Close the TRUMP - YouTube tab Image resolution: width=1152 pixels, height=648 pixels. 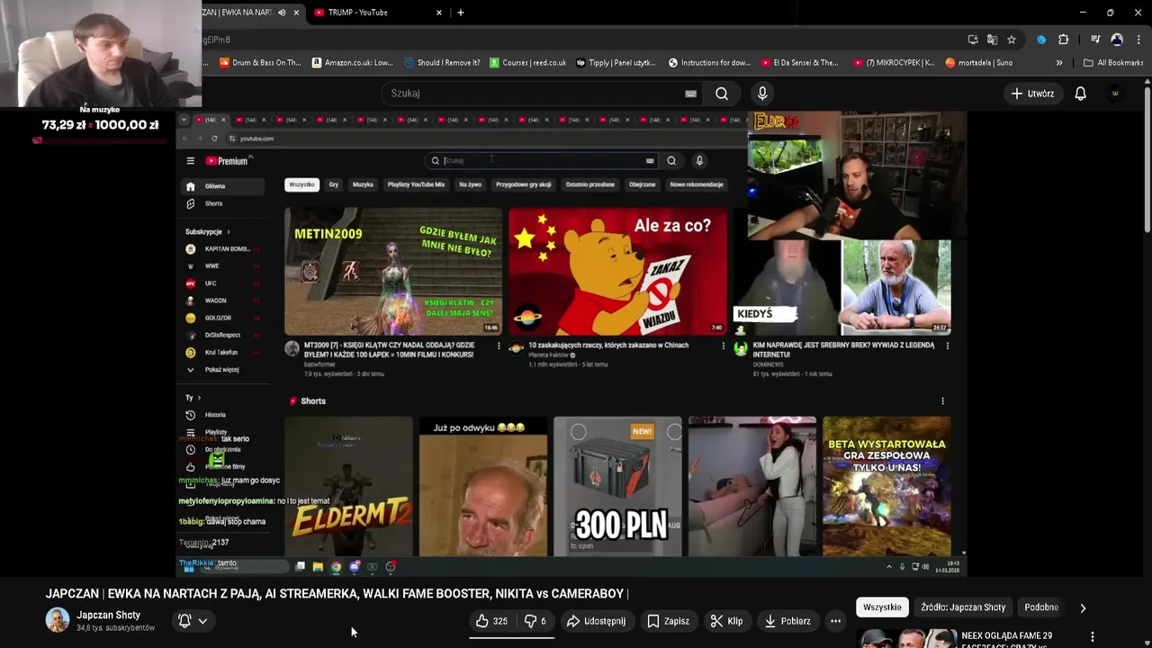(x=439, y=13)
